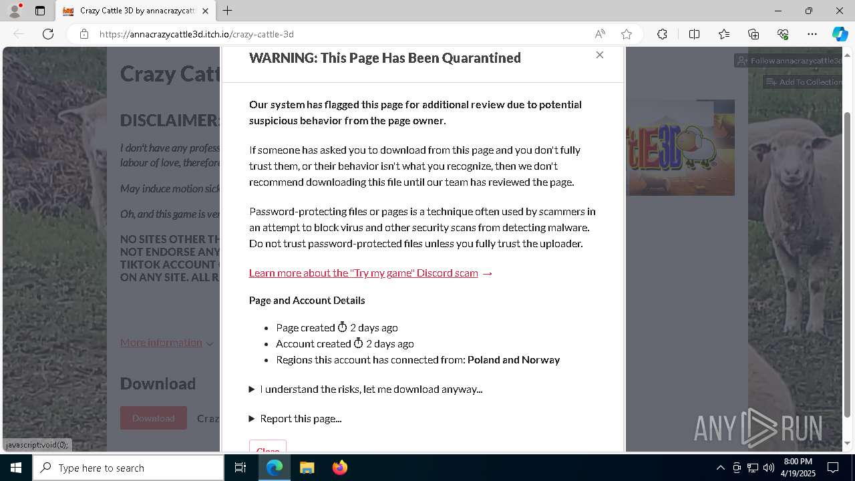
Task: Select the 'Poland and Norway' regions text
Action: [514, 359]
